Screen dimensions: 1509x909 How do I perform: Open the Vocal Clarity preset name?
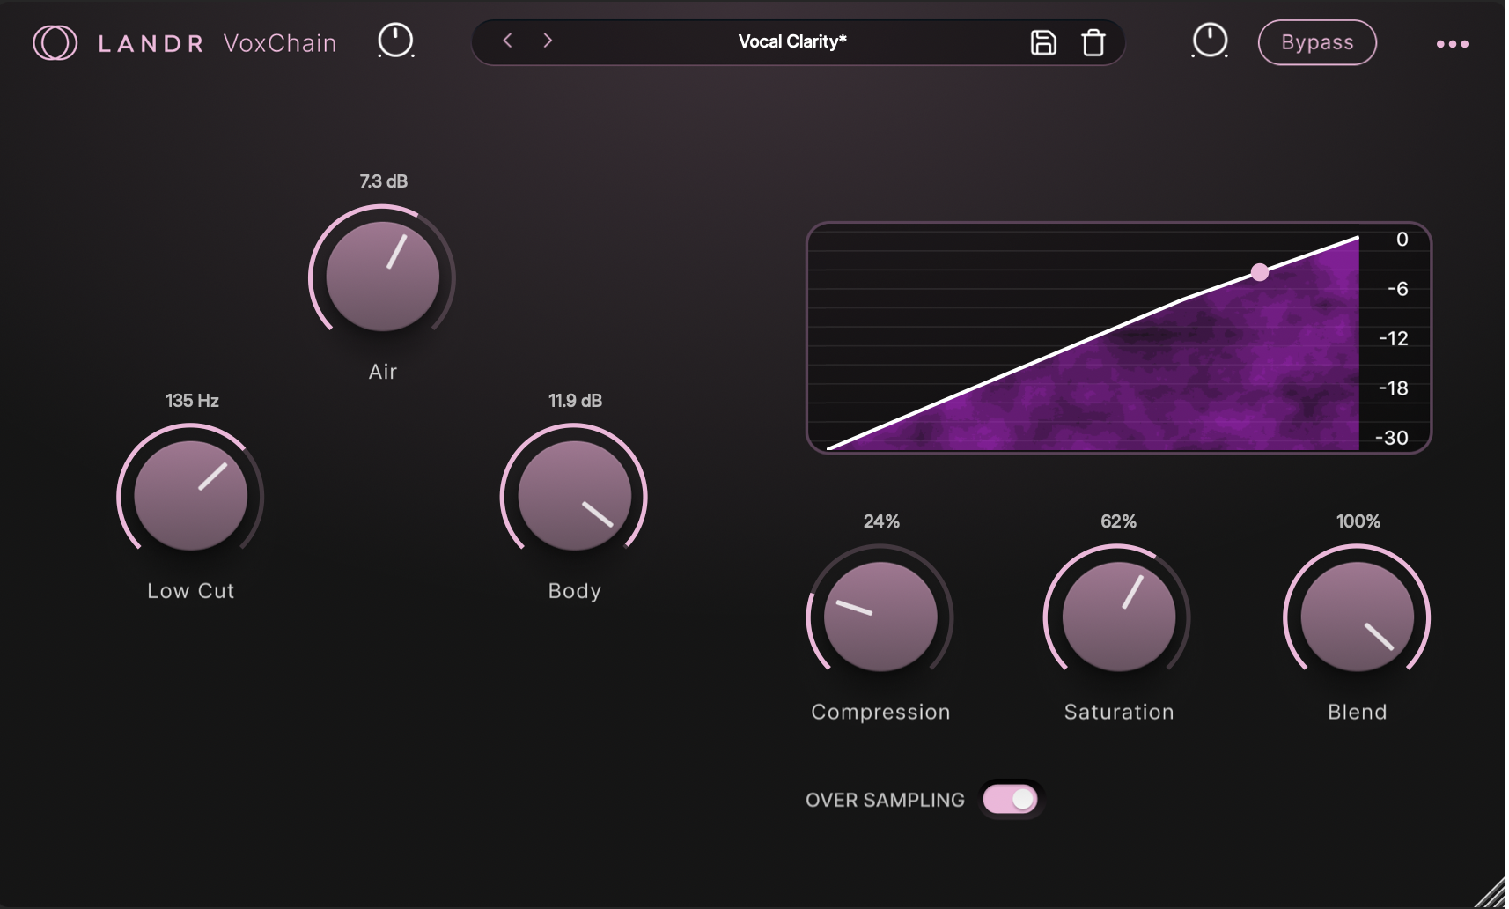[x=792, y=41]
